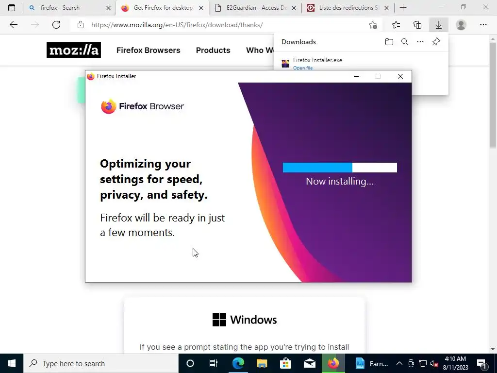Click the mozilla logo
The width and height of the screenshot is (497, 373).
74,50
